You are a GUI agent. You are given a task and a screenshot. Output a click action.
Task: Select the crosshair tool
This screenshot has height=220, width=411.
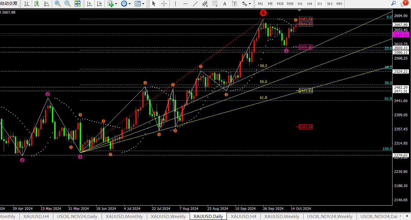(x=164, y=4)
